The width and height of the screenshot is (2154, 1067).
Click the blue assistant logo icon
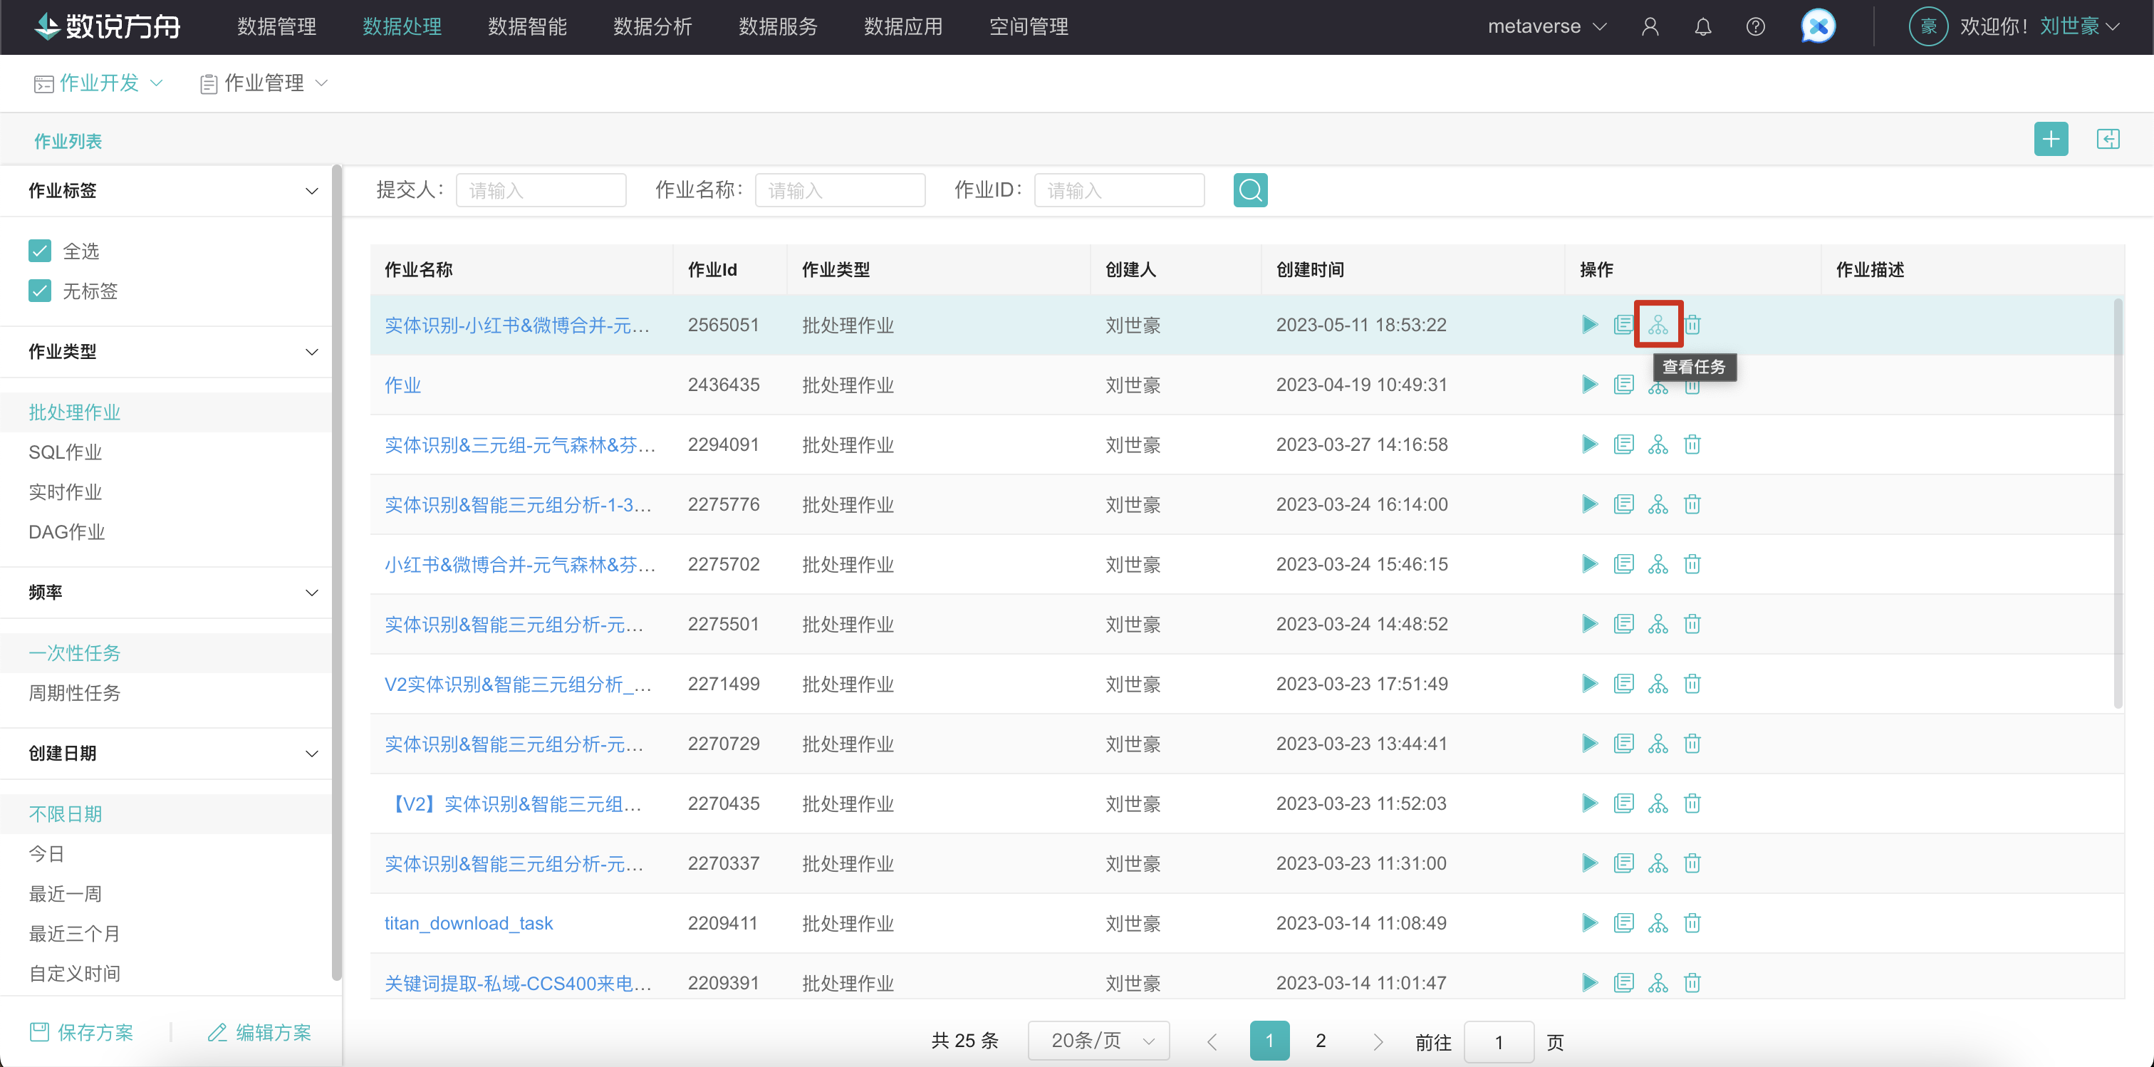point(1818,27)
